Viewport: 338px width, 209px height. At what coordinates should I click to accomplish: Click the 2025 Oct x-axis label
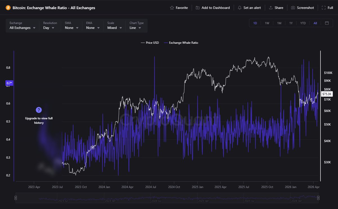267,187
